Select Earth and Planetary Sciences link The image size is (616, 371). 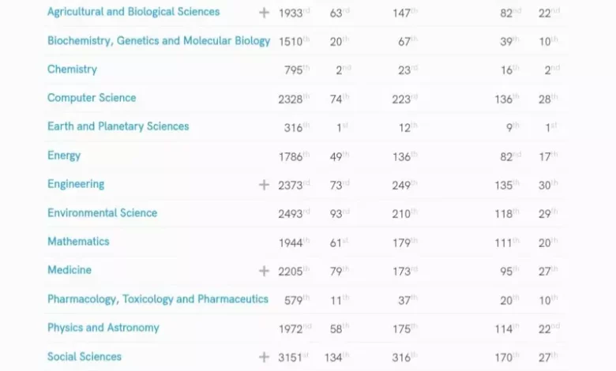click(x=118, y=126)
